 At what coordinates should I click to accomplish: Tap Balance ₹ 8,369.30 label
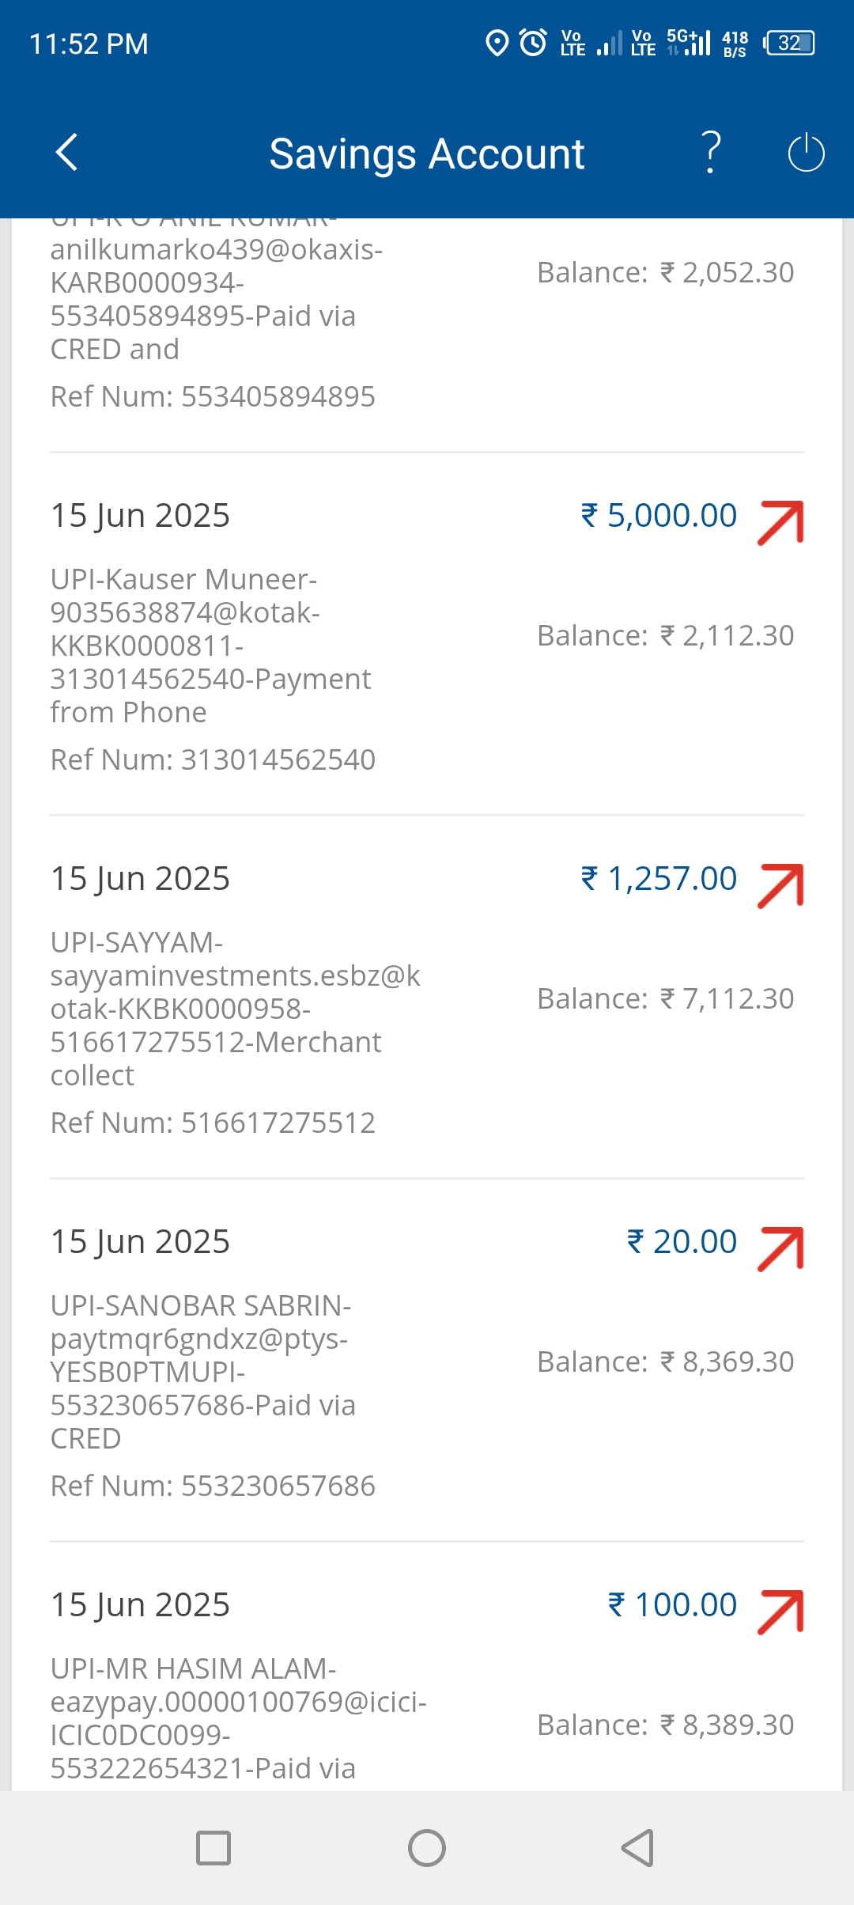pyautogui.click(x=665, y=1362)
